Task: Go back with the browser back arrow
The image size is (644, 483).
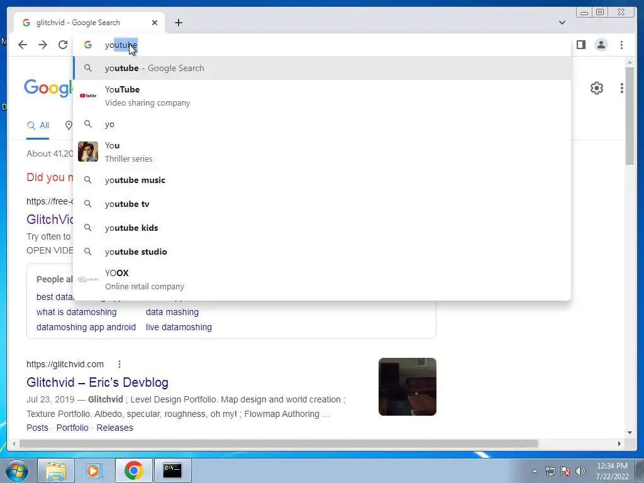Action: tap(23, 45)
